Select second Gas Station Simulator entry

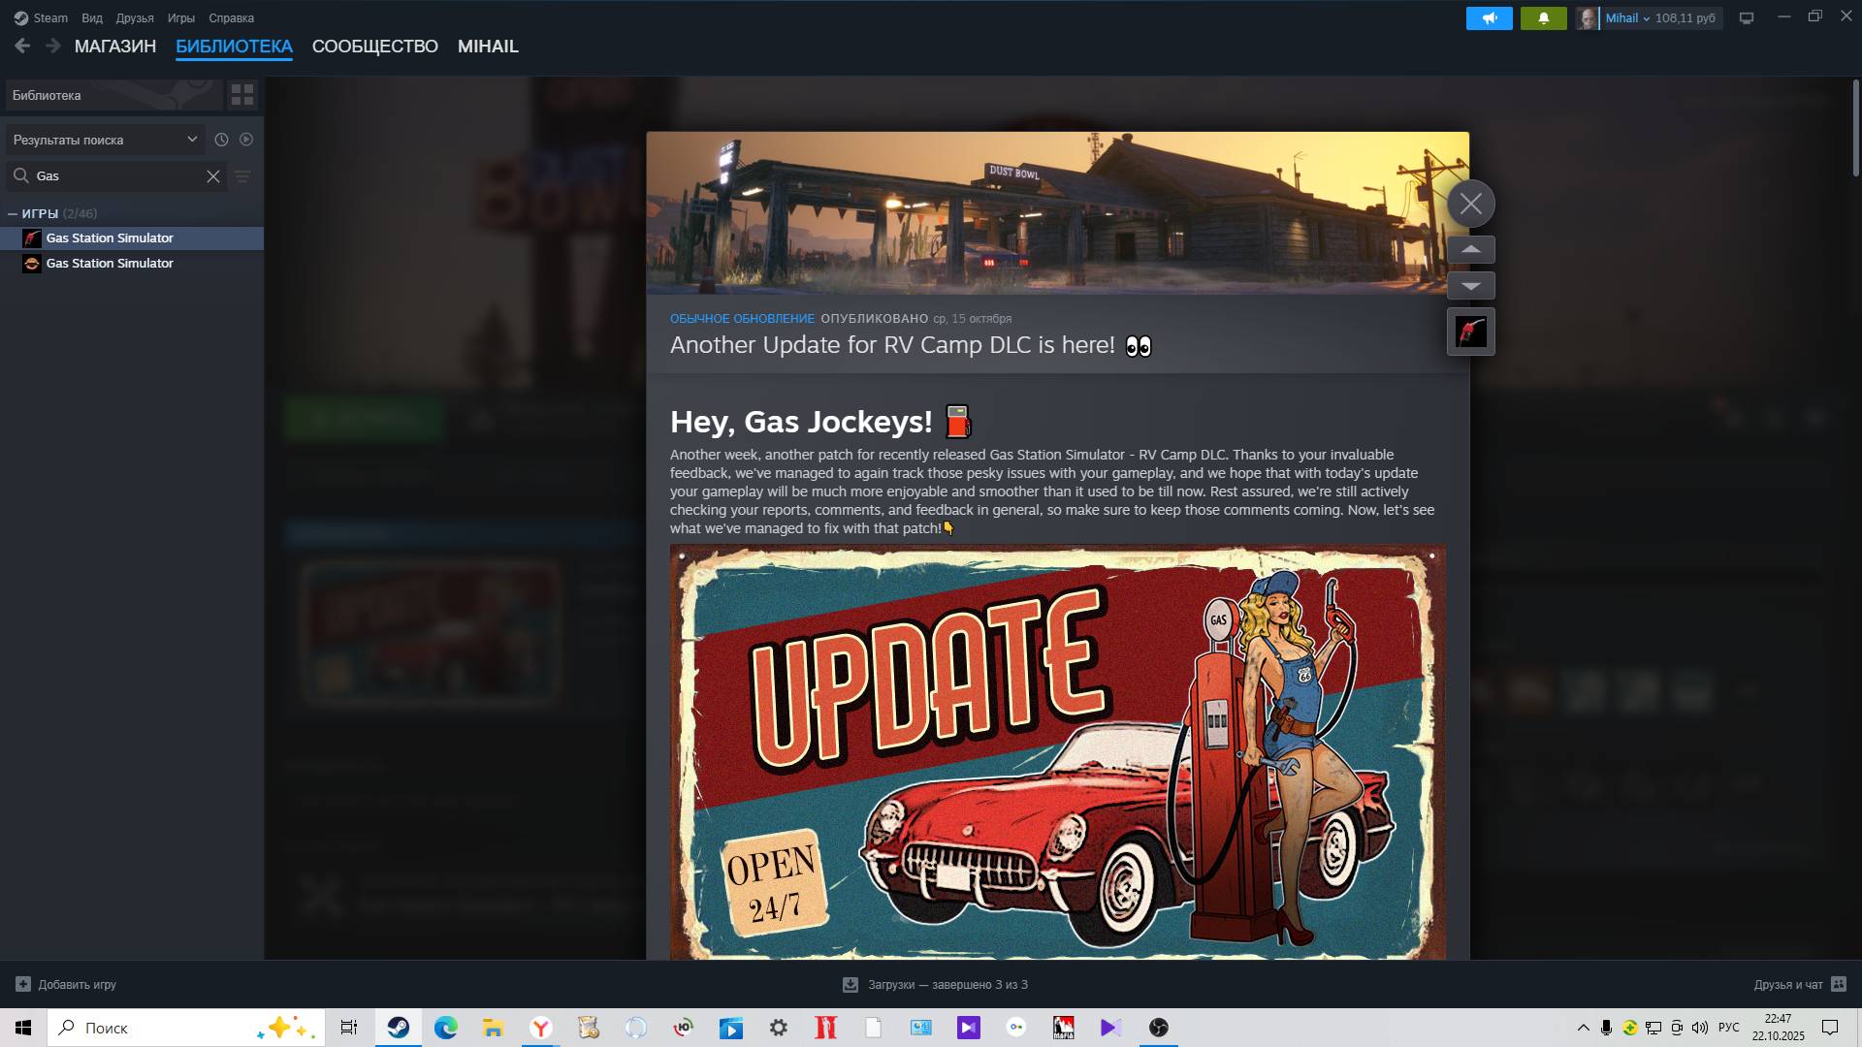click(x=110, y=264)
